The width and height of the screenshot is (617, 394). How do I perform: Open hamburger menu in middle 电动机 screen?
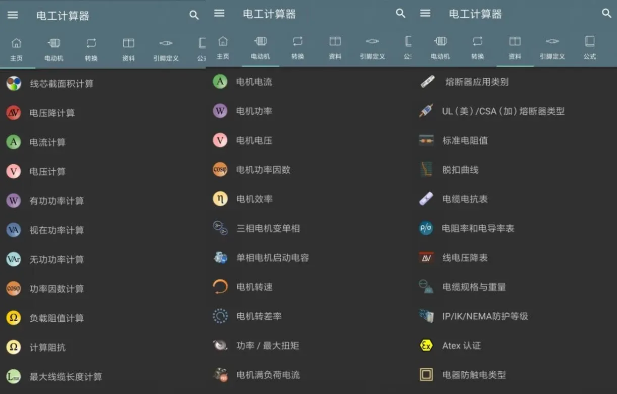(x=219, y=13)
